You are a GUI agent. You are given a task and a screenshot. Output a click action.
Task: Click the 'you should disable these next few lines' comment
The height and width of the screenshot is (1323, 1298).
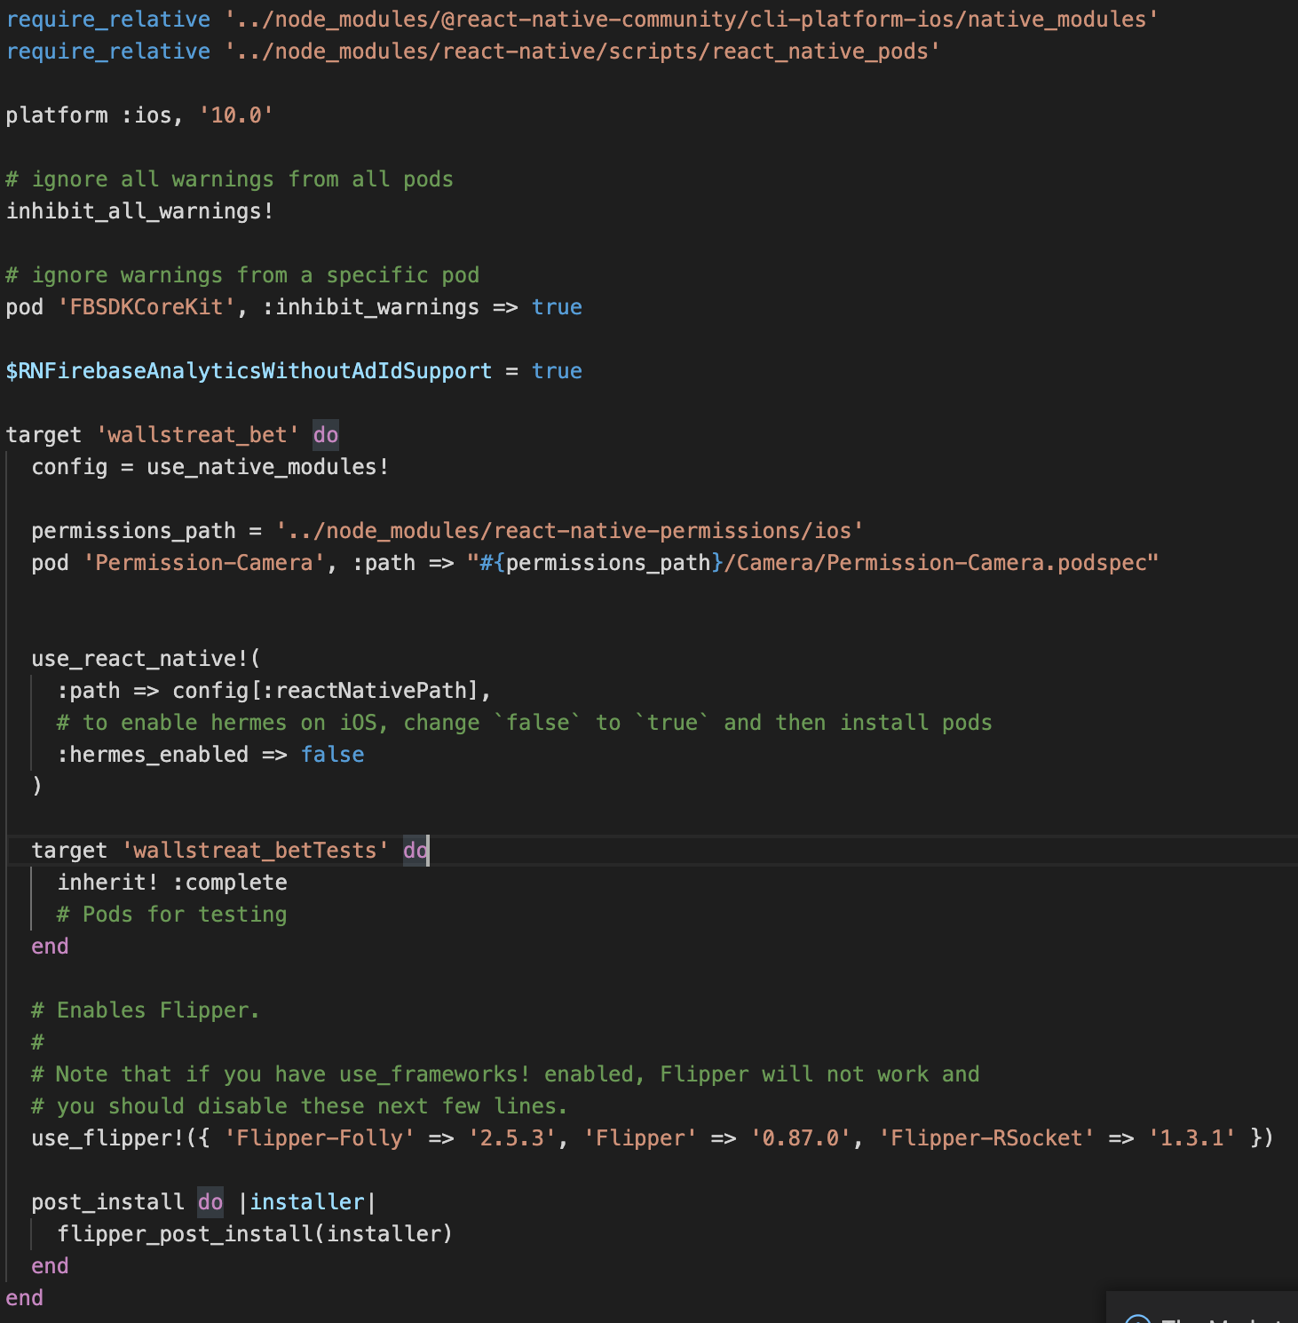pos(299,1106)
